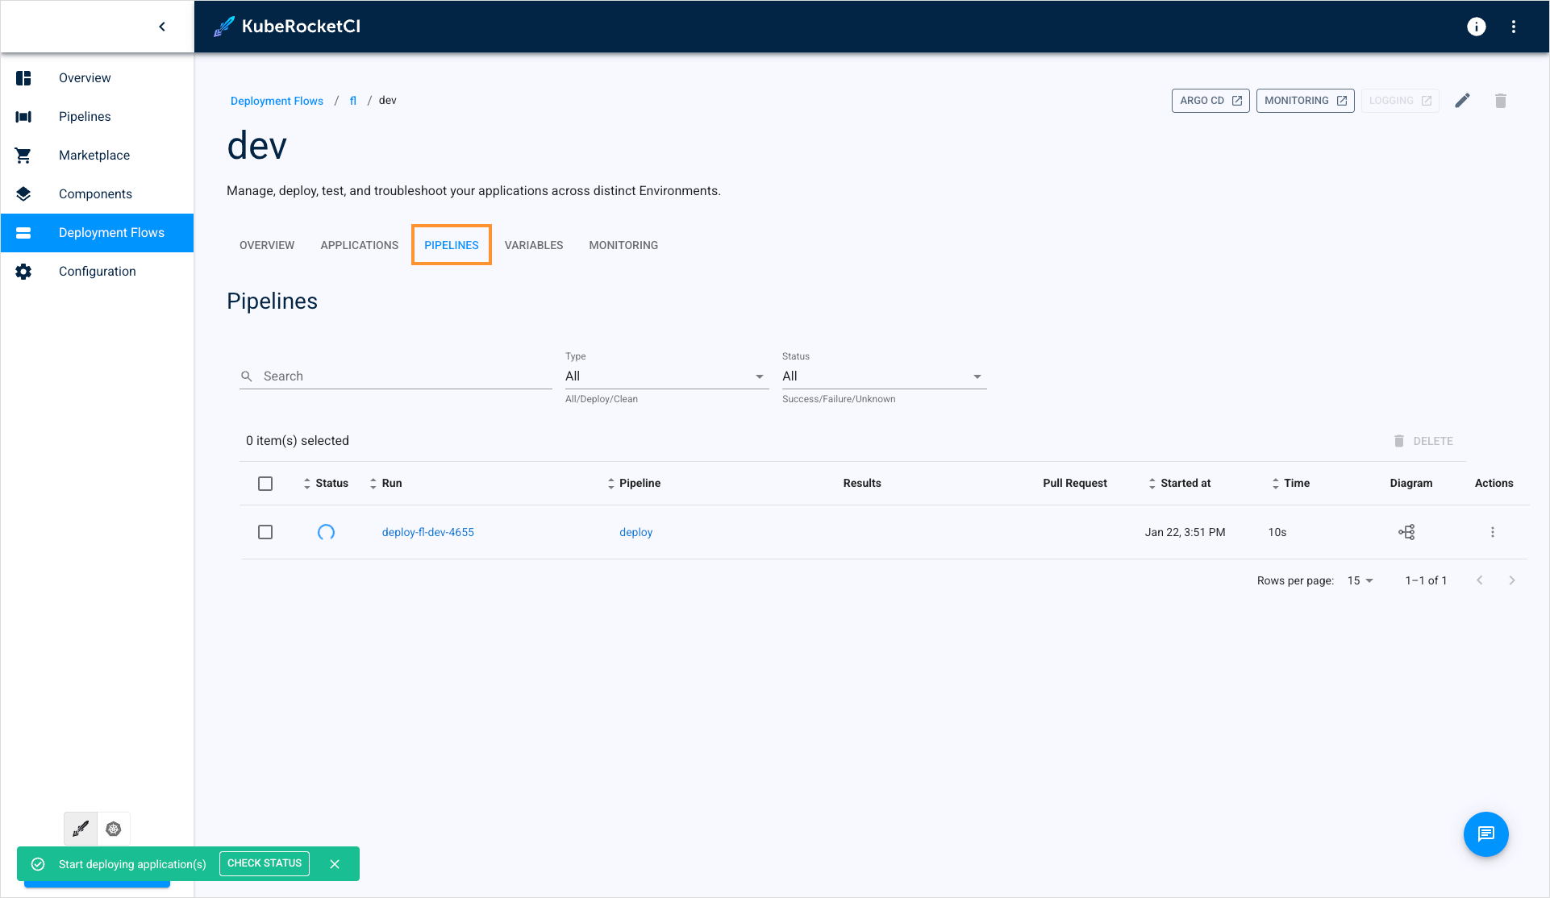This screenshot has height=898, width=1550.
Task: Open the Monitoring external link
Action: 1304,101
